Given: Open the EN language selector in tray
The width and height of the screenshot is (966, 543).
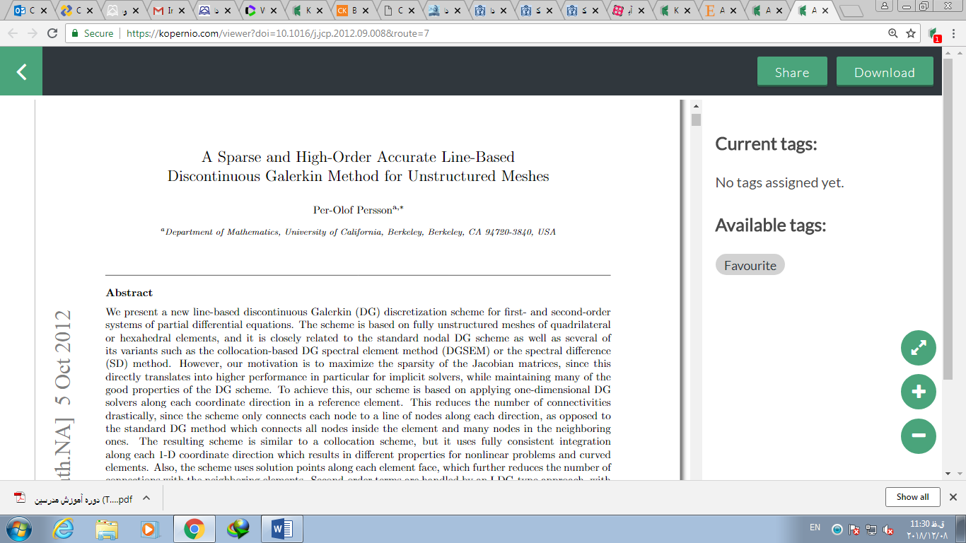Looking at the screenshot, I should click(x=815, y=527).
